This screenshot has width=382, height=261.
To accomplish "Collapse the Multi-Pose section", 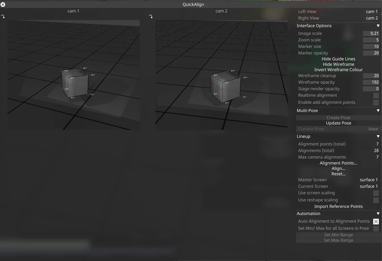I will tap(378, 111).
